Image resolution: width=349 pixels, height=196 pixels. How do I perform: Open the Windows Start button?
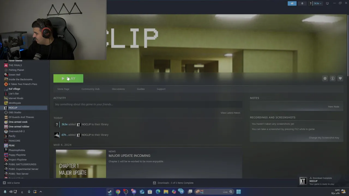tap(238, 192)
